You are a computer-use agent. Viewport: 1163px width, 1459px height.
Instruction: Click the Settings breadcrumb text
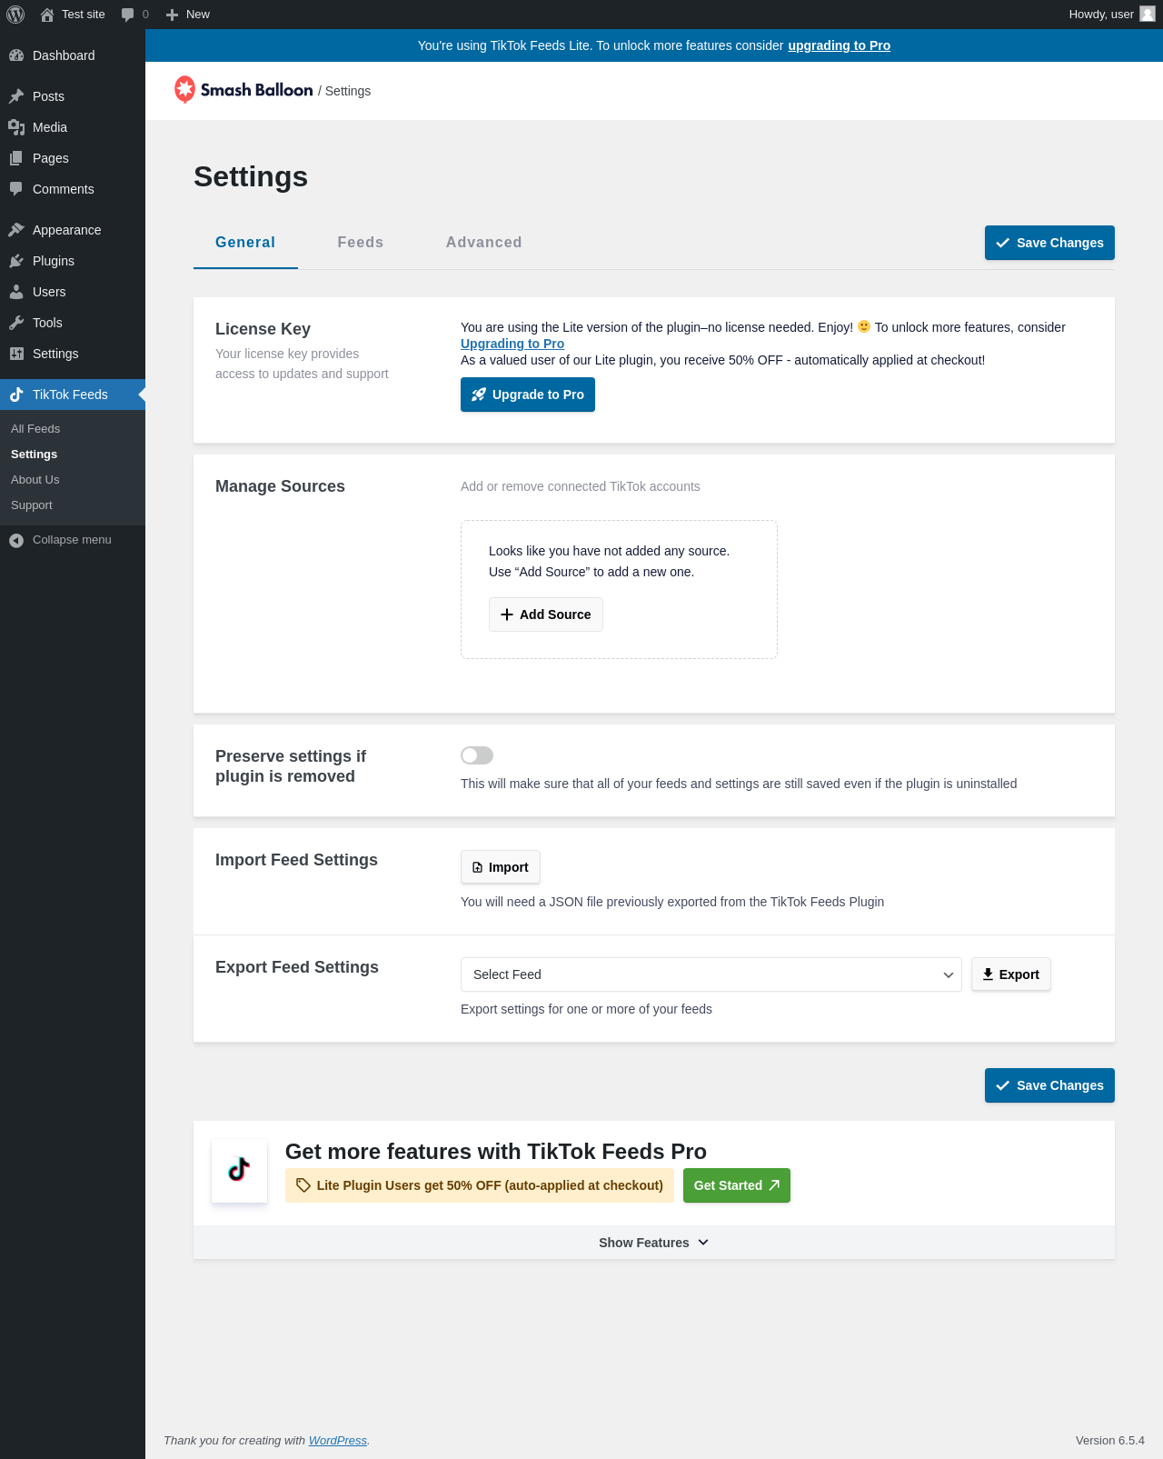click(x=348, y=91)
